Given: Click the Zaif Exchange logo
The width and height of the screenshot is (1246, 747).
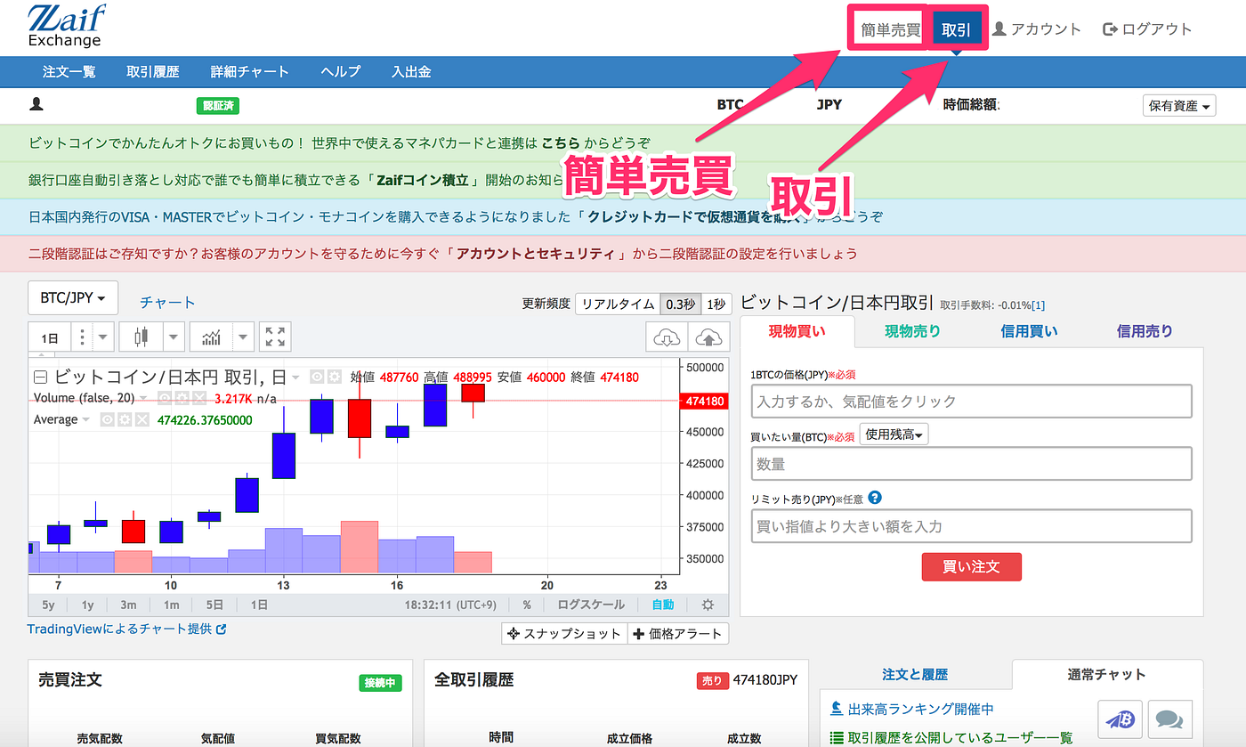Looking at the screenshot, I should 67,26.
